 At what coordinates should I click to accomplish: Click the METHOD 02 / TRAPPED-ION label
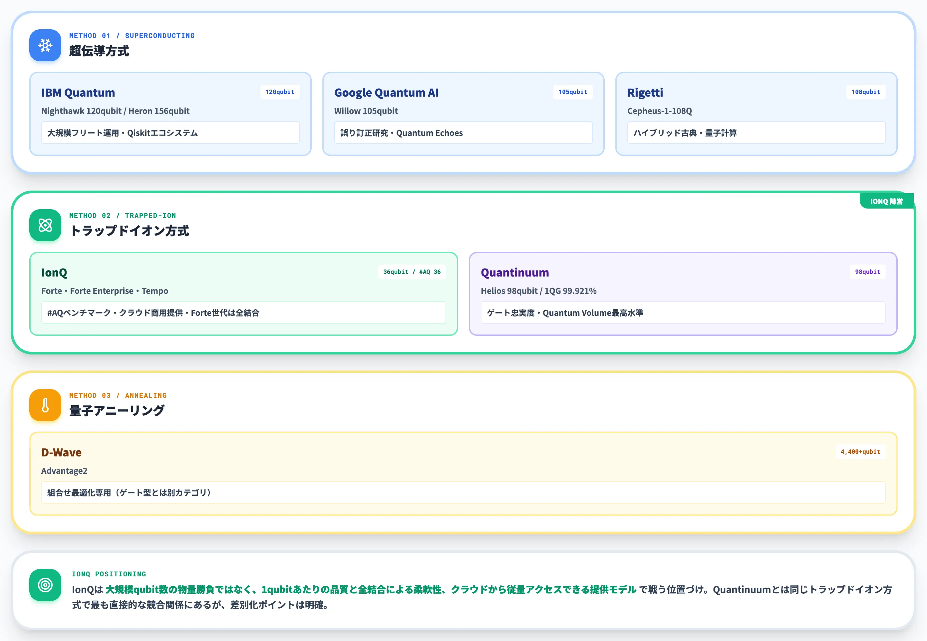tap(123, 216)
